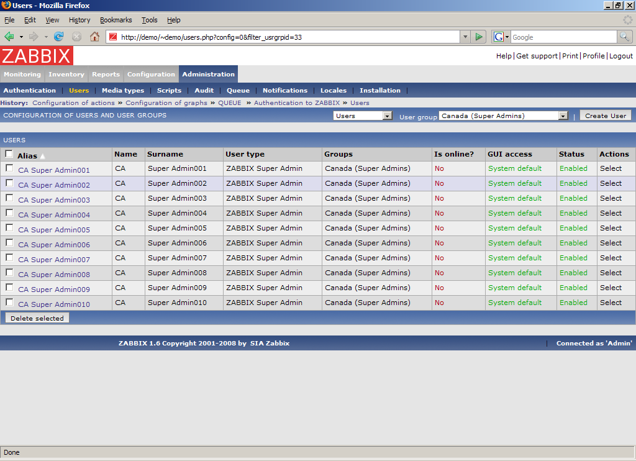Open the Users view dropdown
Screen dimensions: 636x461
pos(363,116)
